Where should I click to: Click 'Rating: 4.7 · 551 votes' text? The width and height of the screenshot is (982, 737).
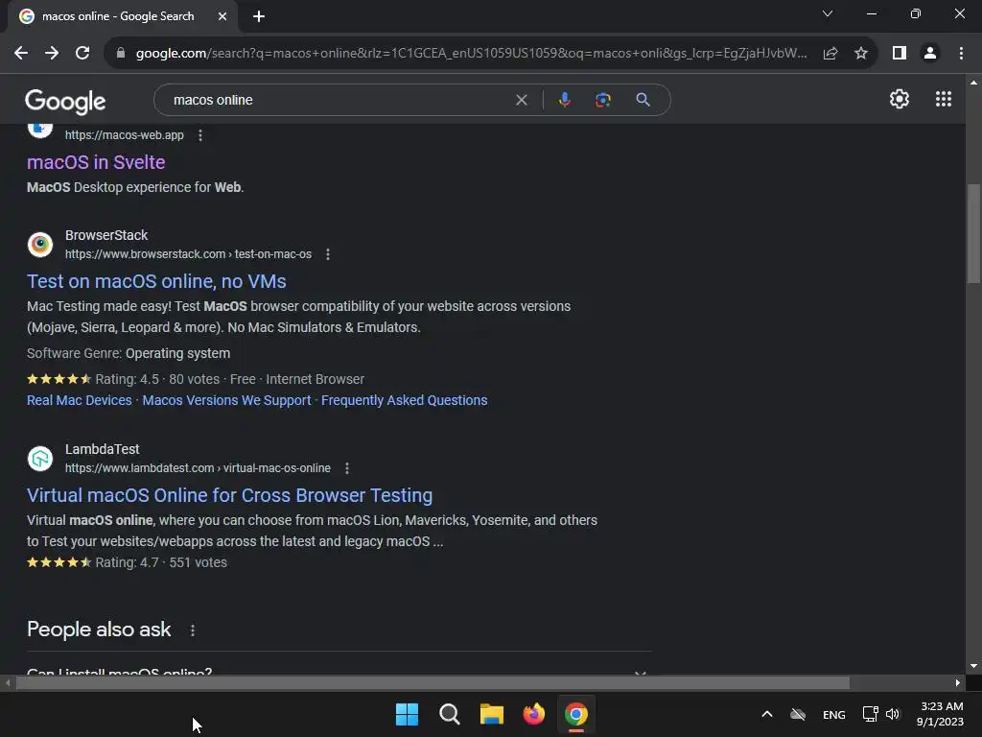pyautogui.click(x=161, y=562)
